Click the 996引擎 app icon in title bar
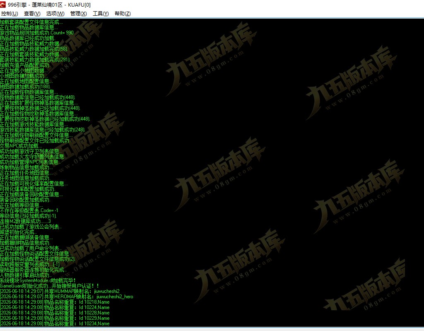This screenshot has width=424, height=331. [x=3, y=5]
